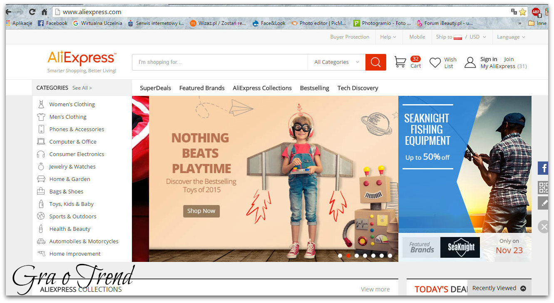Open the SuperDeals menu item
This screenshot has height=303, width=554.
point(156,88)
